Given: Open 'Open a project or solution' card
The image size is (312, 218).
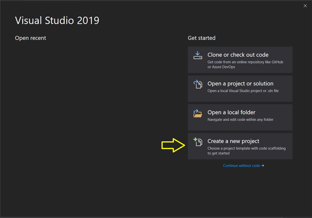Looking at the screenshot, I should coord(240,89).
